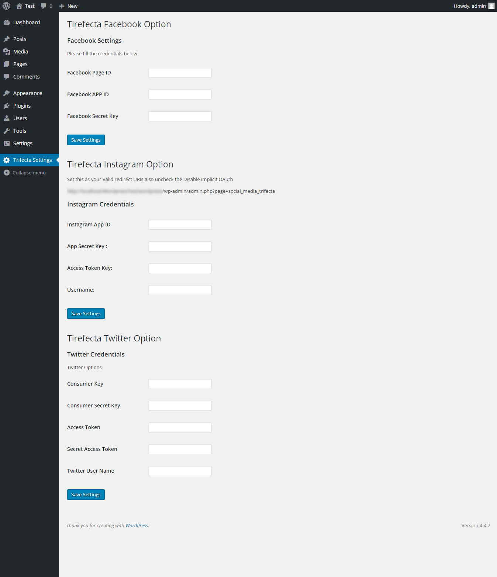Select the Trifecta Settings menu label
The image size is (497, 577).
click(x=32, y=160)
